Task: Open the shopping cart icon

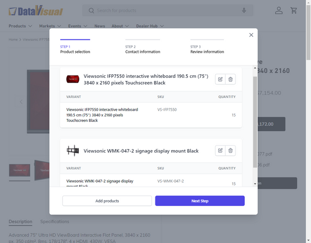Action: click(x=294, y=10)
